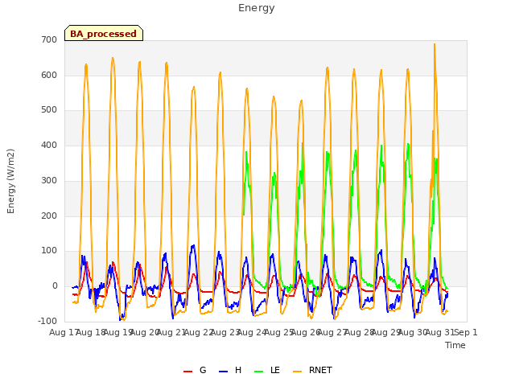Click the Aug 17 x-axis tick label

coord(64,332)
